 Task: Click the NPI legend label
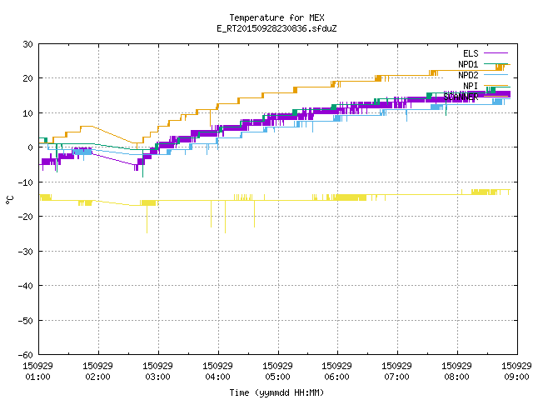coord(471,86)
